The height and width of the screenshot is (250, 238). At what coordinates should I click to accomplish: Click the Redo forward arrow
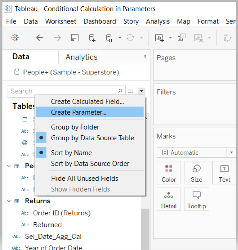coord(57,38)
